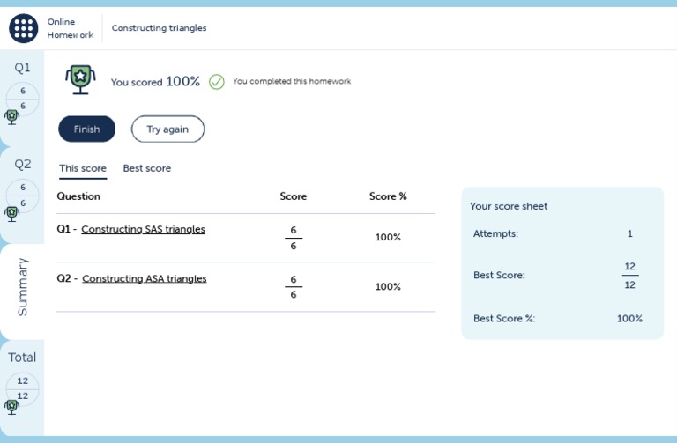Open the Constructing ASA triangles link
677x443 pixels.
[145, 278]
